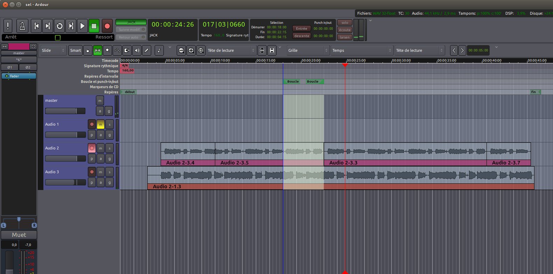Start playback with the Play button
553x274 pixels.
(x=82, y=26)
